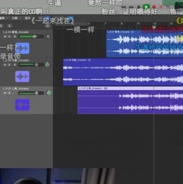The width and height of the screenshot is (183, 184).
Task: Click bar 9 on the timeline ruler
Action: 122,24
